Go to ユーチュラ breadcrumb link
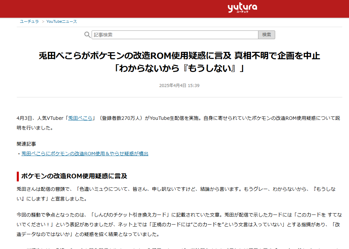This screenshot has height=249, width=349. (x=29, y=21)
